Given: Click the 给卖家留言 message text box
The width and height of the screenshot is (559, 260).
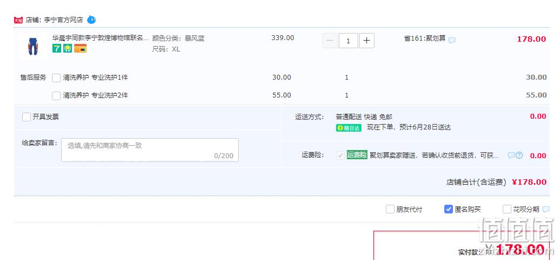Looking at the screenshot, I should (150, 150).
